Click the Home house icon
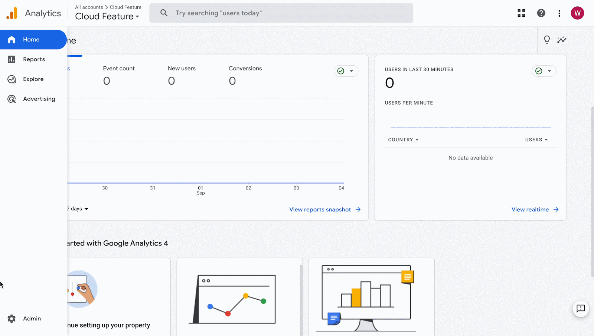 (12, 40)
